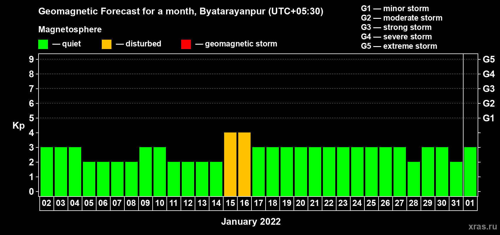
Task: Click date label 11 on axis
Action: pyautogui.click(x=174, y=203)
